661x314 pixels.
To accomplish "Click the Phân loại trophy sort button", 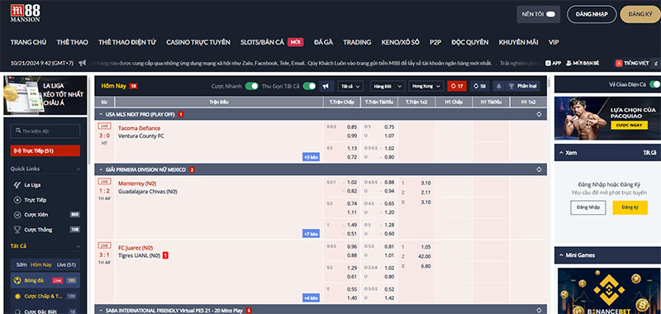I will coord(522,86).
